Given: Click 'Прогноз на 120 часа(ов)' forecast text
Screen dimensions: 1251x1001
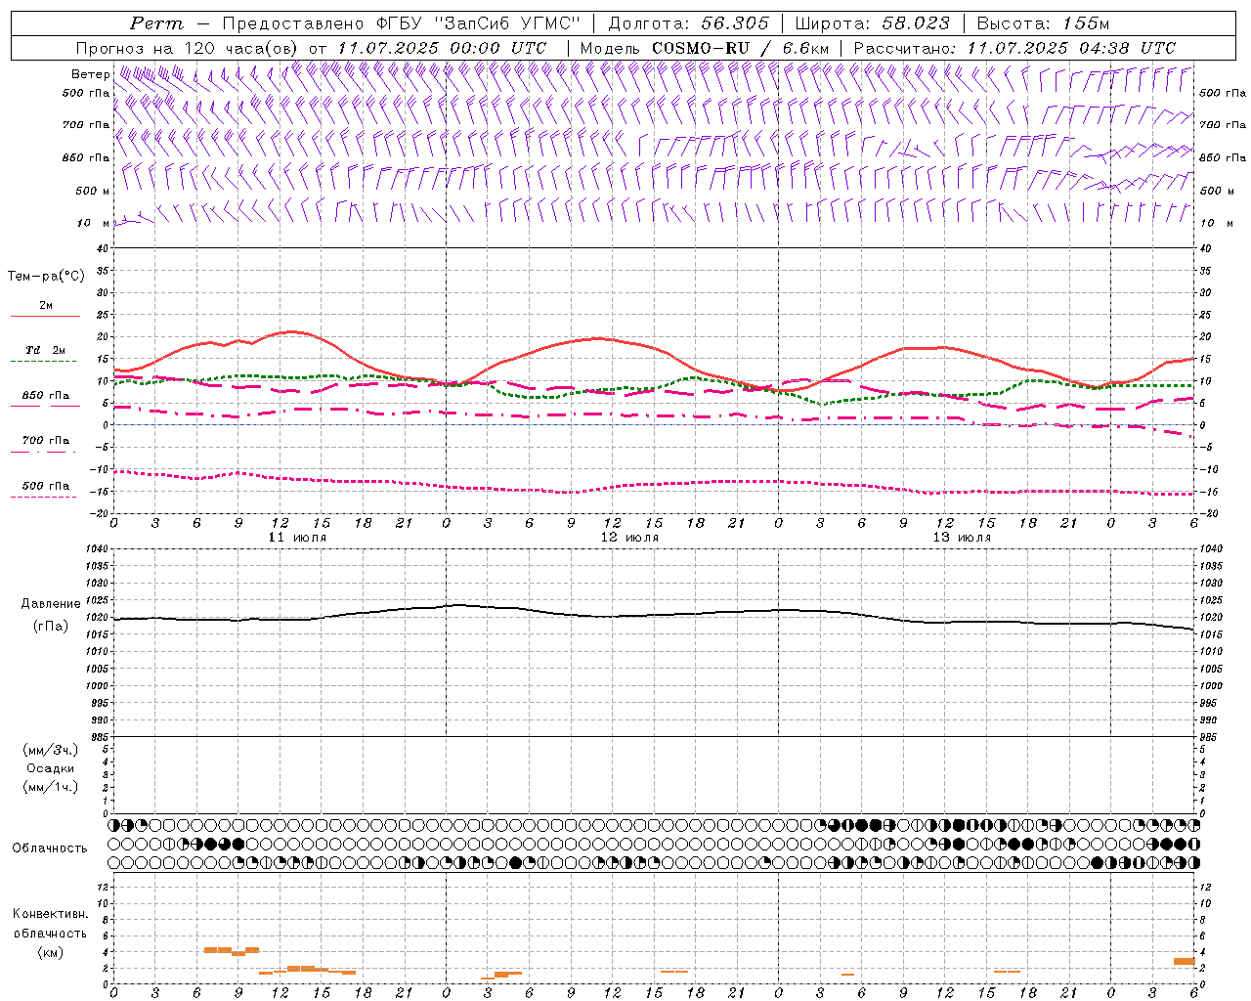Looking at the screenshot, I should coord(189,48).
